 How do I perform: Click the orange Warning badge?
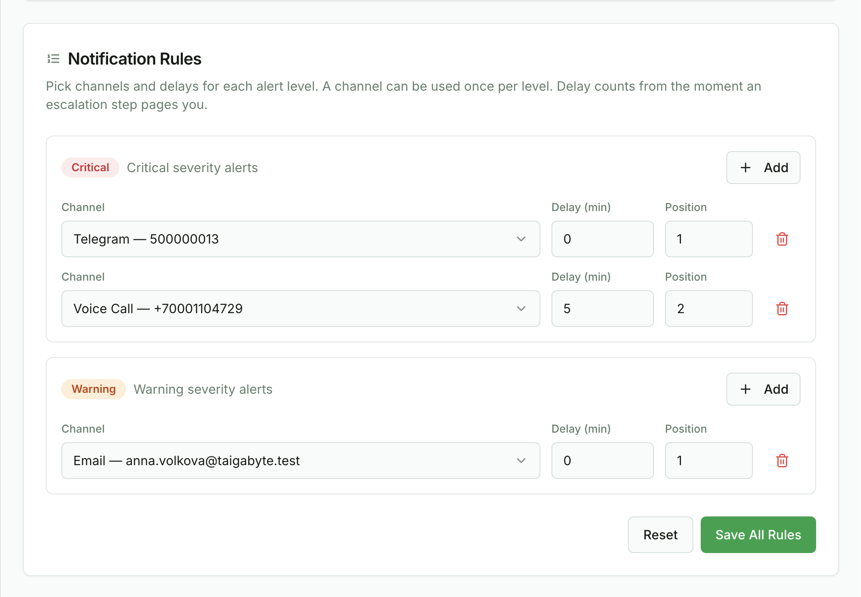coord(93,389)
